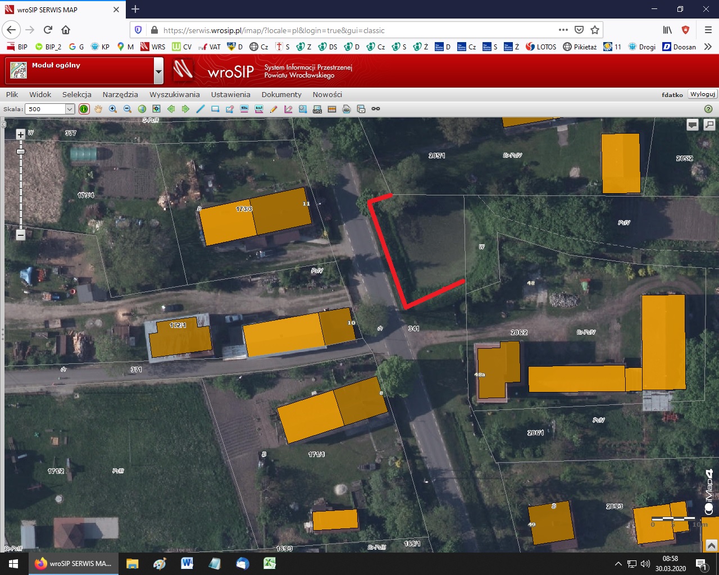
Task: Expand the Moduł ogólny module selector
Action: point(158,72)
